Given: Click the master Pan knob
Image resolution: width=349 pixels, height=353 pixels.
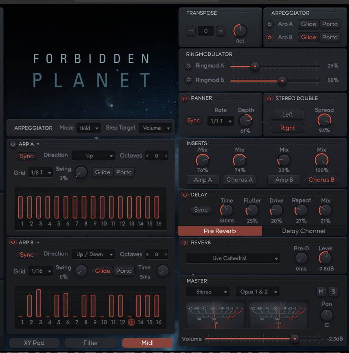Looking at the screenshot, I should click(327, 315).
